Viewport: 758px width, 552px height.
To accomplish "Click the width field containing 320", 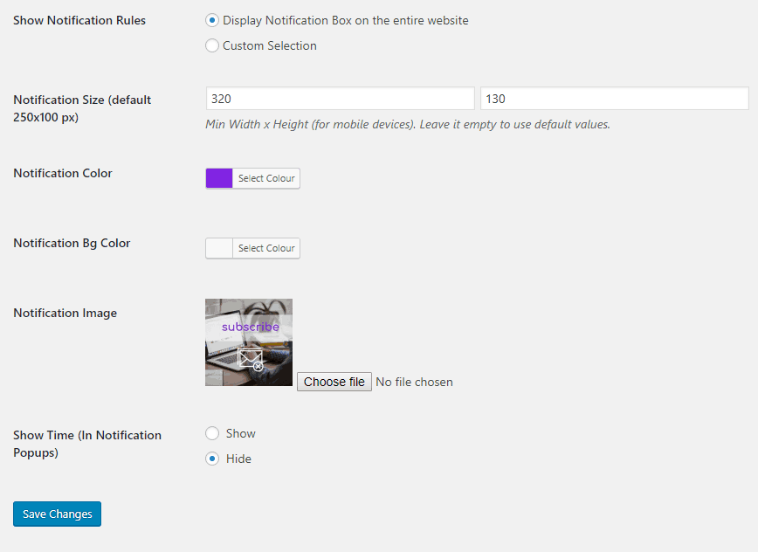I will pos(340,98).
